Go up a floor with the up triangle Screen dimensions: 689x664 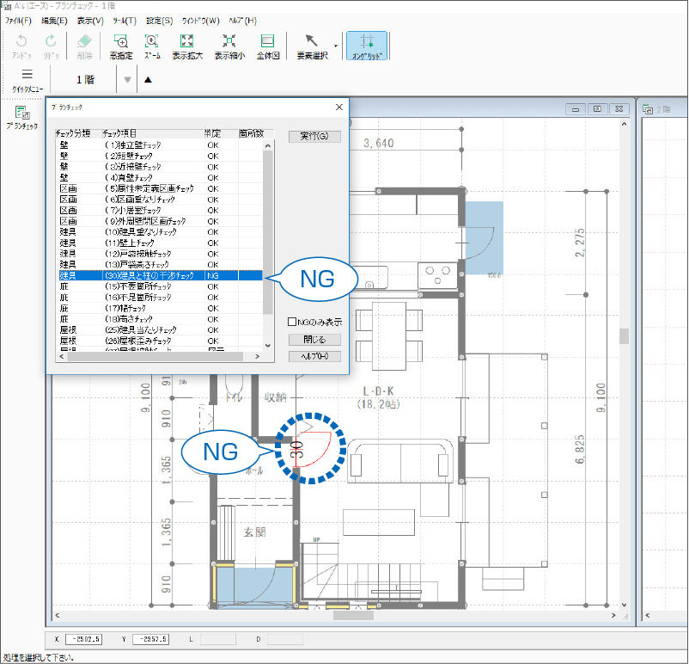coord(148,80)
